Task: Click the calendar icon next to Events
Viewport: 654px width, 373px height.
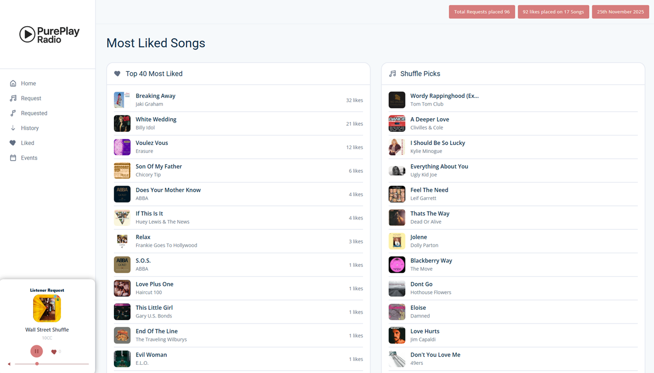Action: pyautogui.click(x=13, y=158)
